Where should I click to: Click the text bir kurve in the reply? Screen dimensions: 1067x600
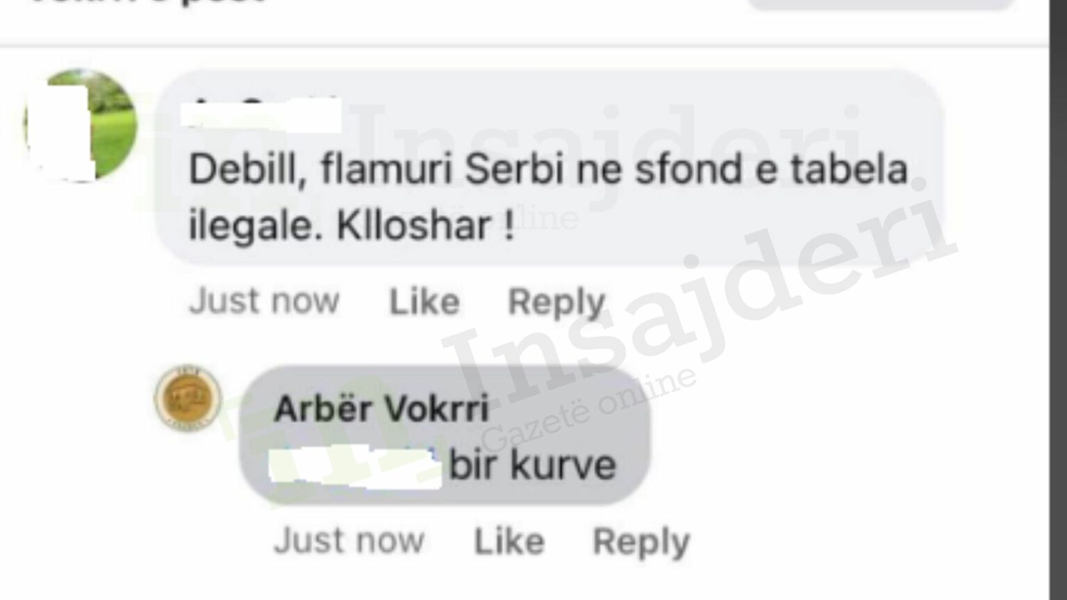(533, 465)
